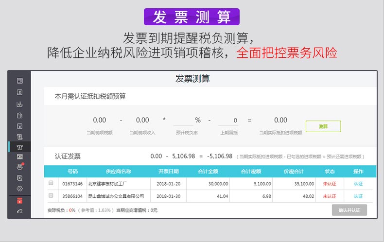Click the 当期实际抵扣进项税额 result 0.00
The width and height of the screenshot is (384, 243).
(x=280, y=120)
